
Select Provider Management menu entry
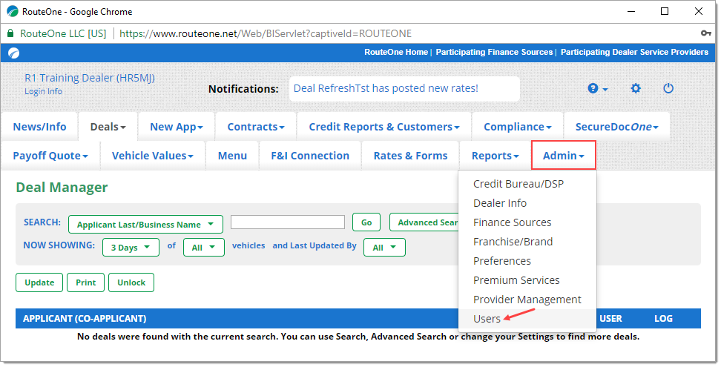pos(527,300)
